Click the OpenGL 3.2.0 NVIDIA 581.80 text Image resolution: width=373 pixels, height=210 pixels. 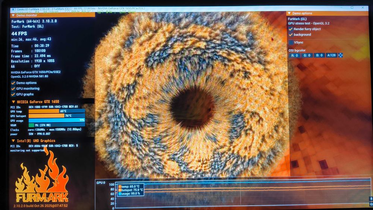click(x=29, y=76)
